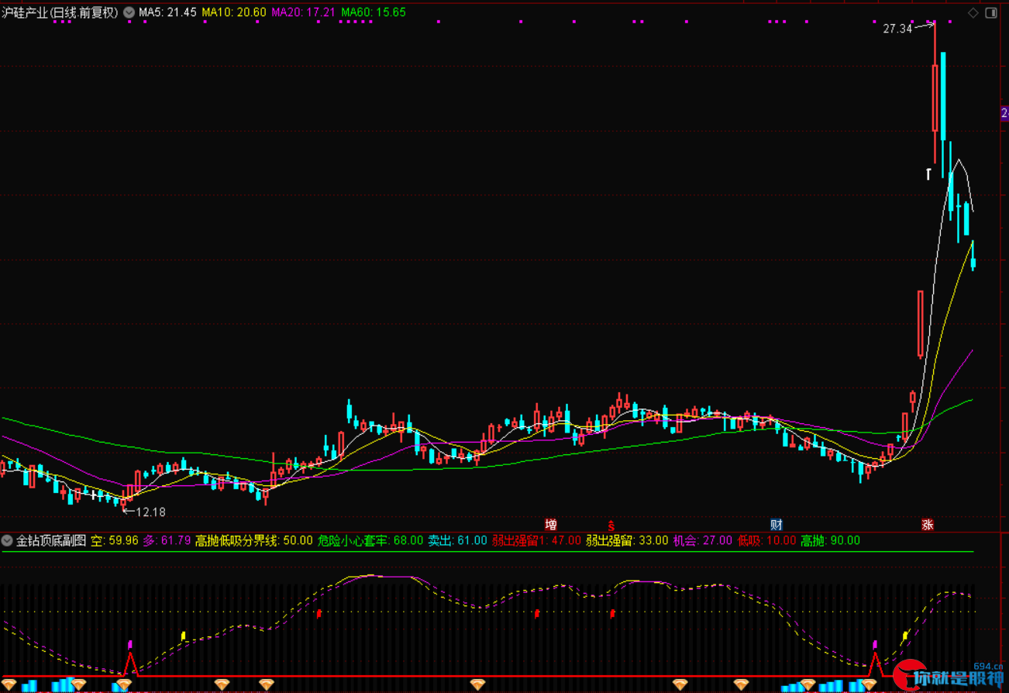Toggle the panel layout icon at top right
Viewport: 1009px width, 693px height.
(x=993, y=12)
